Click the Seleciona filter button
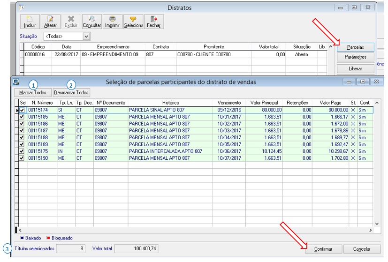Viewport: 388px width, 262px height. (133, 22)
